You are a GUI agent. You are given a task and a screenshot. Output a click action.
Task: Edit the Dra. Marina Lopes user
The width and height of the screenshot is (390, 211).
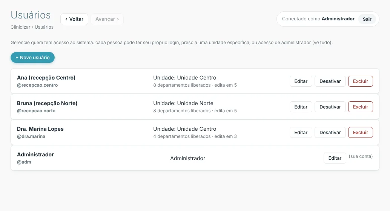[301, 133]
